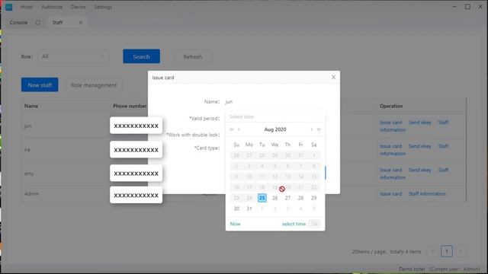Click the Select date input field

[275, 116]
